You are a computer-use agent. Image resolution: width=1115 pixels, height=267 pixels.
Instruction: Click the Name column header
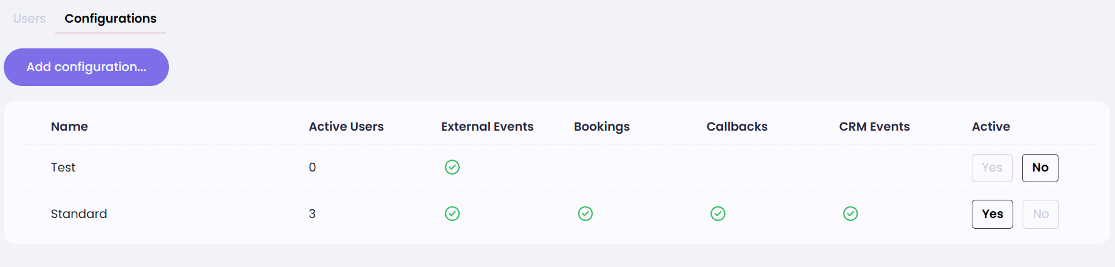click(x=69, y=127)
